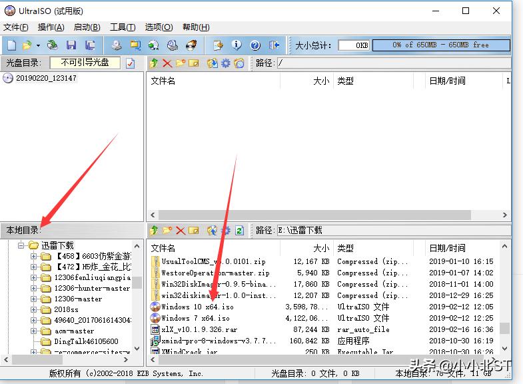Click the Open CD/DVD toolbar icon
The width and height of the screenshot is (523, 384).
53,45
